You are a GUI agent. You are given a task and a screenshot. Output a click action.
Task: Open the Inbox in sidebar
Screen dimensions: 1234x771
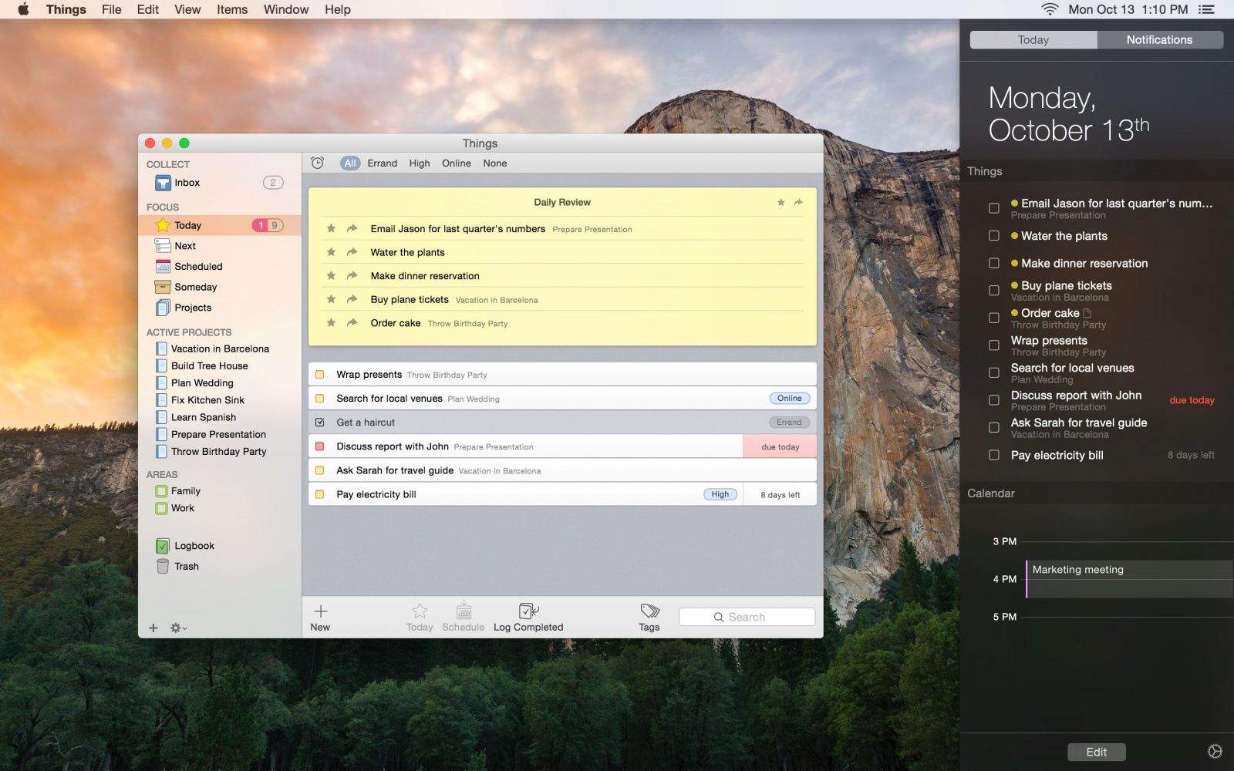point(187,183)
